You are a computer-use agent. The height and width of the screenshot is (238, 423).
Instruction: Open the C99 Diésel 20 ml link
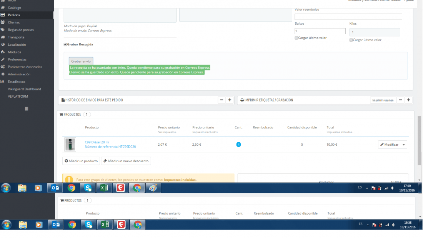click(97, 142)
